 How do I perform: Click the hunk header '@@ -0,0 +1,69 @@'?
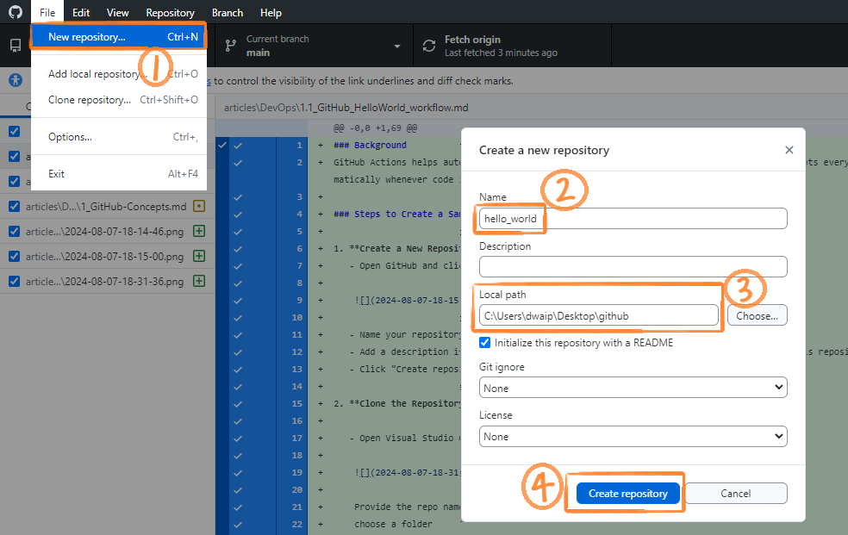point(376,128)
